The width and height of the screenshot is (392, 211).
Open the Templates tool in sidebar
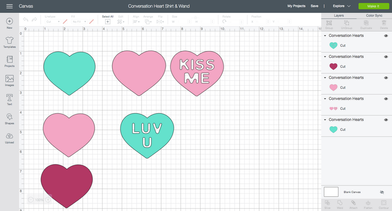point(9,42)
